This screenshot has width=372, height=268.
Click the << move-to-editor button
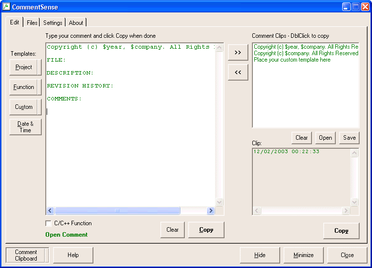pyautogui.click(x=238, y=73)
